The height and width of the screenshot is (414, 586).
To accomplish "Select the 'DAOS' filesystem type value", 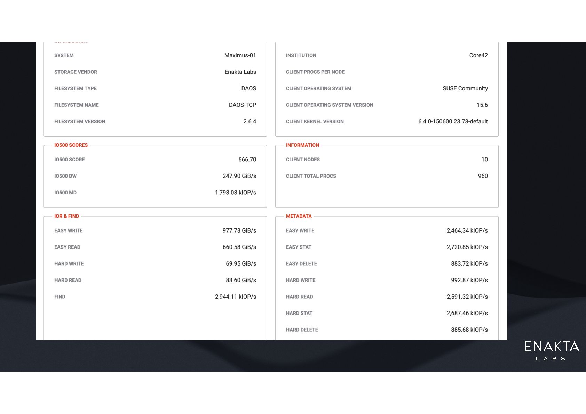I will click(x=249, y=88).
